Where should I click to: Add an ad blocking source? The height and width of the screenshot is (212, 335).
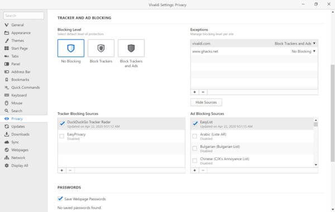pos(195,170)
